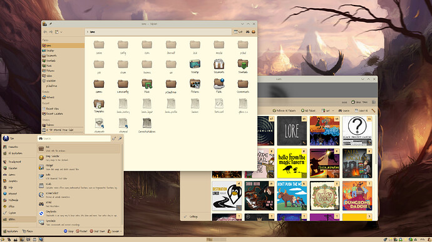432x242 pixels.
Task: Open Development category in launcher
Action: coord(19,162)
